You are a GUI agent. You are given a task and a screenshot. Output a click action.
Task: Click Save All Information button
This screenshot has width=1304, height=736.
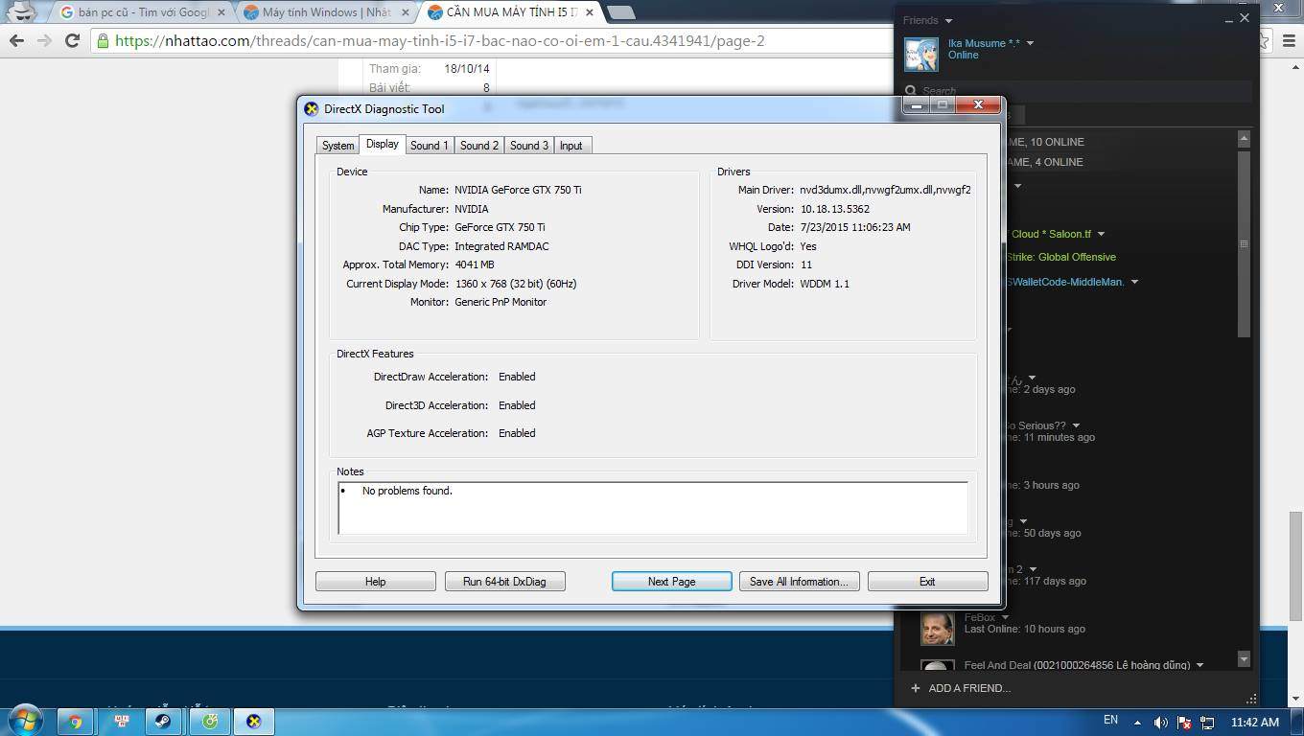799,582
